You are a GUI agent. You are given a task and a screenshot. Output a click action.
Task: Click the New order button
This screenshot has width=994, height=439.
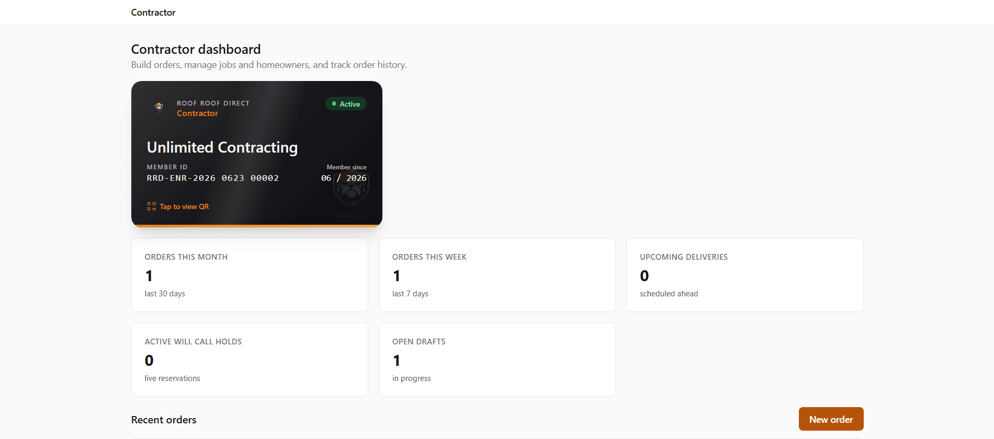tap(831, 419)
